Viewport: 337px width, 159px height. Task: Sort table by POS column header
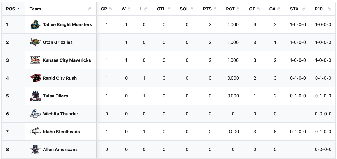tap(13, 9)
